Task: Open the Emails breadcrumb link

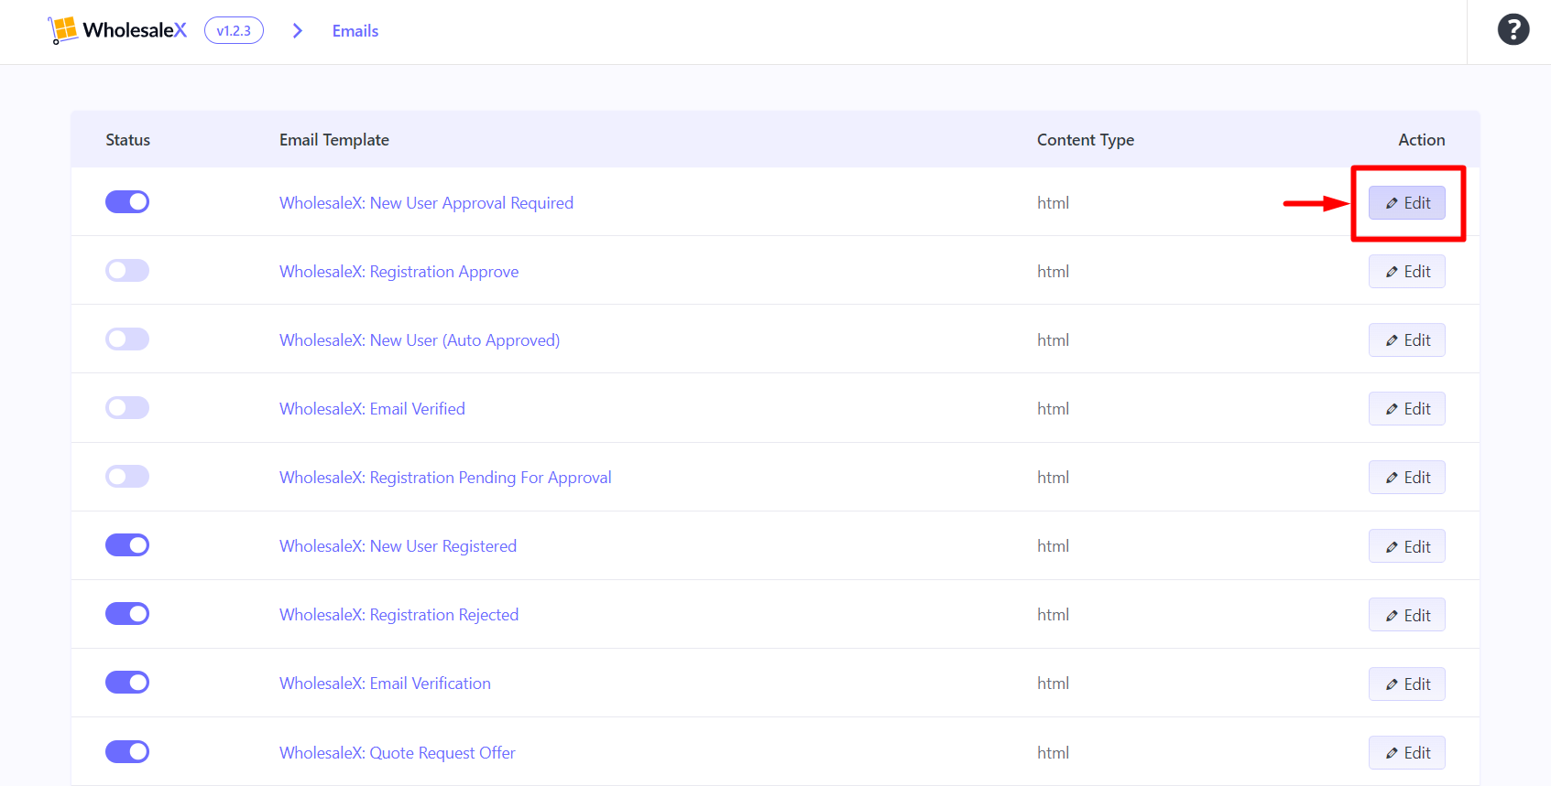Action: 355,31
